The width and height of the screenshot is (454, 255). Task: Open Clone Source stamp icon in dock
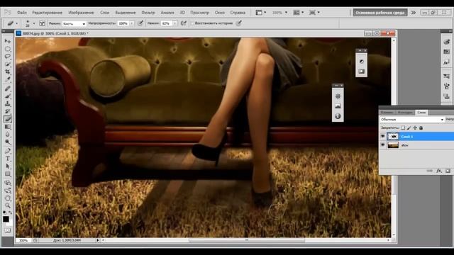tap(446, 96)
